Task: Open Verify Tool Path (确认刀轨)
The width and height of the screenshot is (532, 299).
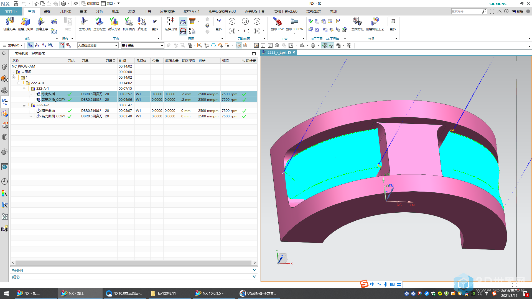Action: coord(114,24)
